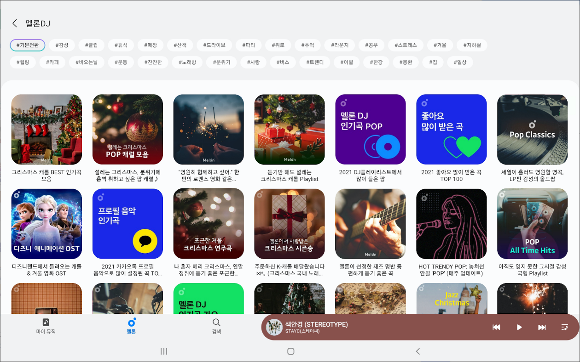This screenshot has height=362, width=580.
Task: Select the #파티 hashtag
Action: pyautogui.click(x=248, y=45)
